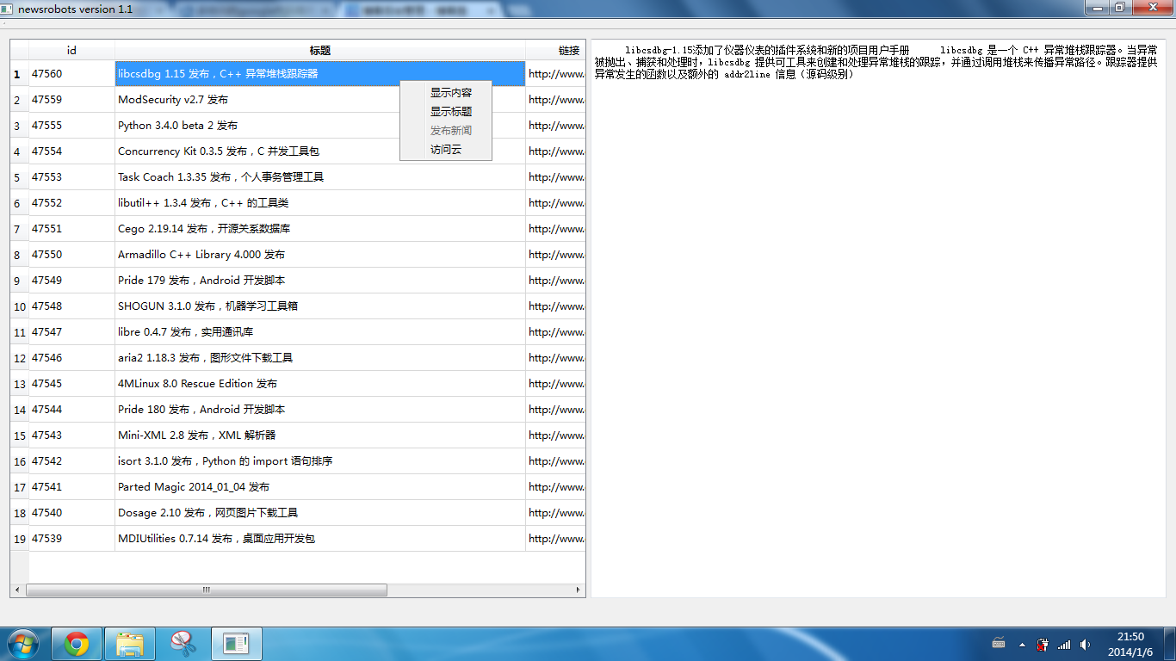Select the Dosage 2.10 title cell

point(320,513)
